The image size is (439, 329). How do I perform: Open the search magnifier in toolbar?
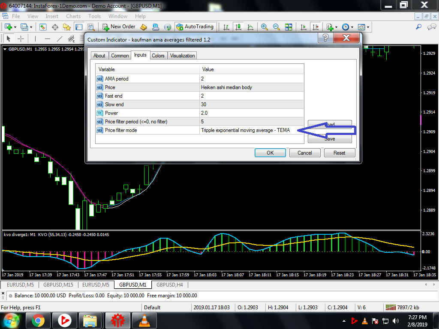pos(418,27)
